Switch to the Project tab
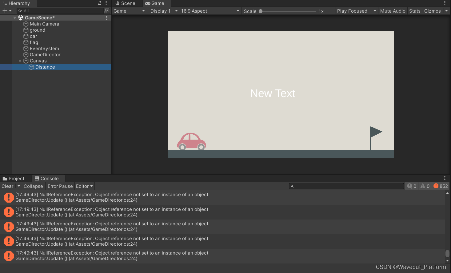 pos(14,179)
